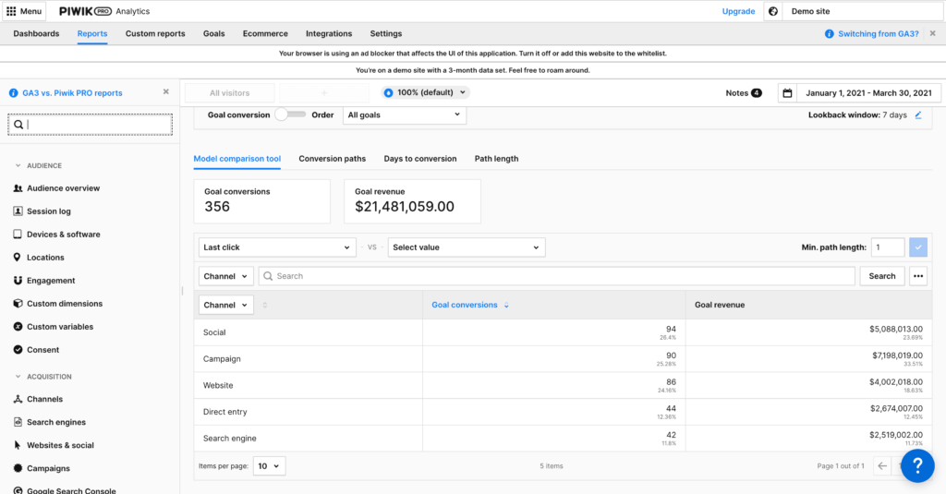Open the Last click attribution model dropdown
The height and width of the screenshot is (494, 946).
click(277, 247)
